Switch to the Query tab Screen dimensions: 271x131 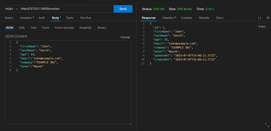pyautogui.click(x=9, y=18)
